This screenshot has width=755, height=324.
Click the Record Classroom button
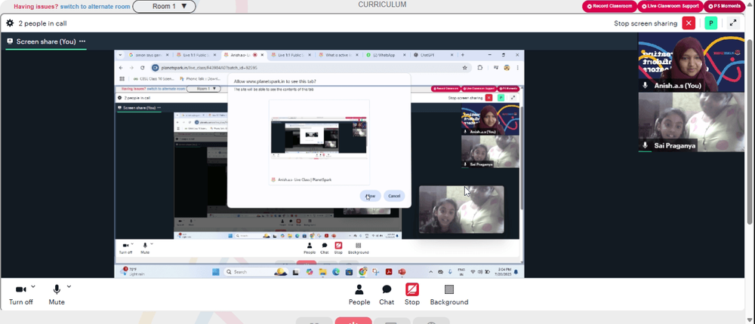click(609, 6)
